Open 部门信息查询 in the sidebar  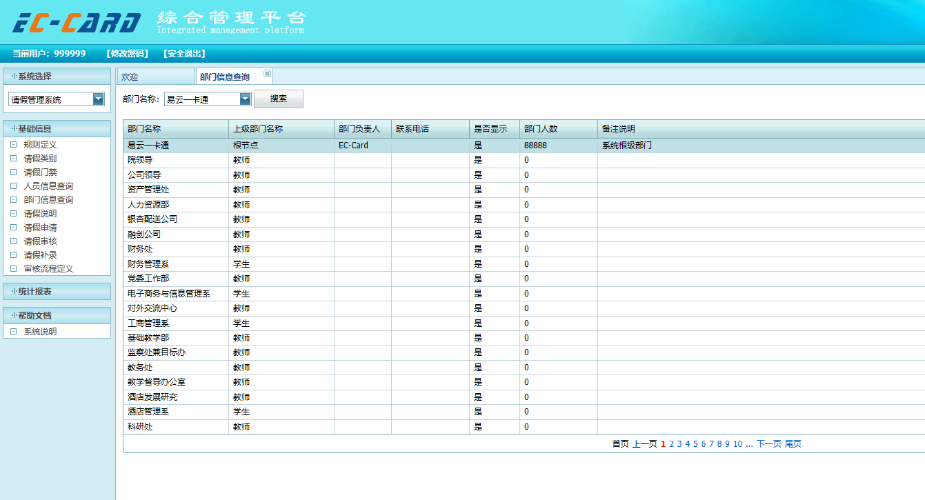pyautogui.click(x=48, y=200)
